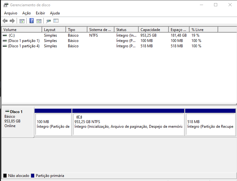Click the Disk Management title bar icon
Screen dimensions: 237x181
point(6,5)
